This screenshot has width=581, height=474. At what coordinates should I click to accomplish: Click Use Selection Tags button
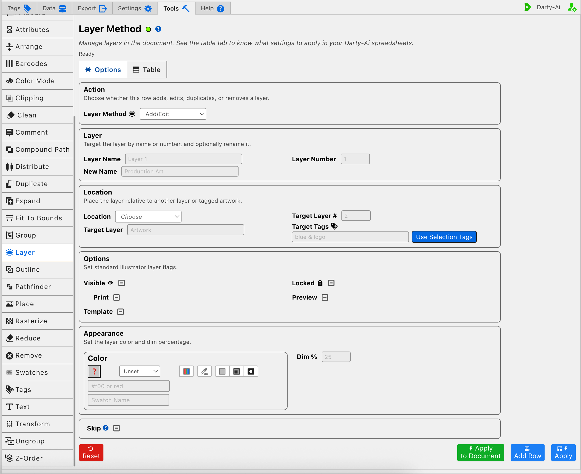[x=444, y=237]
